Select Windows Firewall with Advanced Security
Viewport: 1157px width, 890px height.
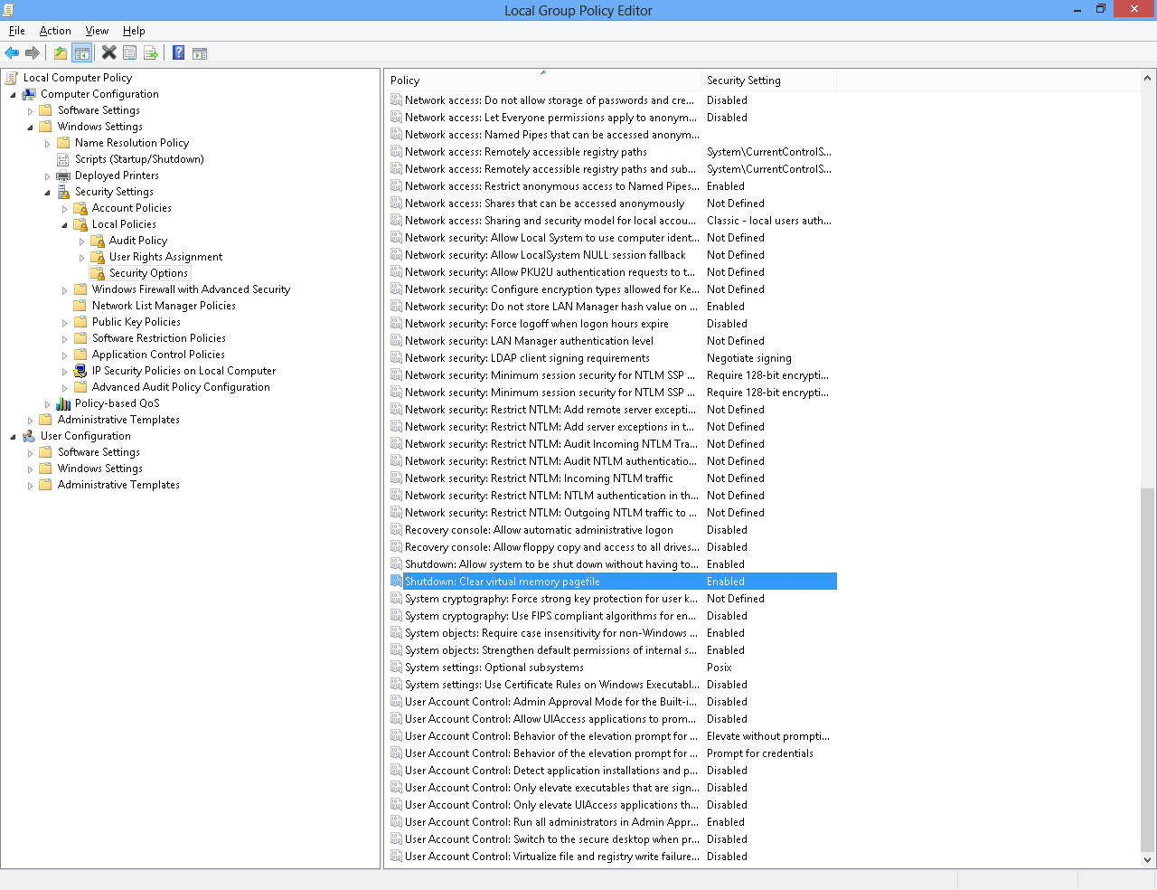pos(191,289)
